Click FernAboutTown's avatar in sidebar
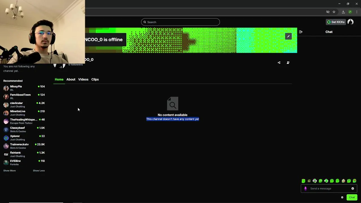 (x=6, y=96)
